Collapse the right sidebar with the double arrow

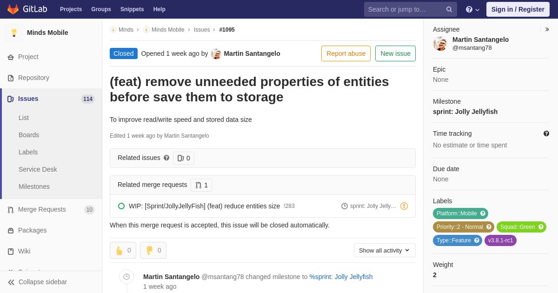[x=547, y=29]
